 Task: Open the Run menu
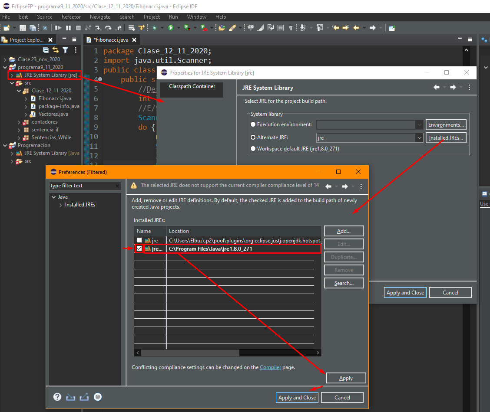(x=173, y=17)
